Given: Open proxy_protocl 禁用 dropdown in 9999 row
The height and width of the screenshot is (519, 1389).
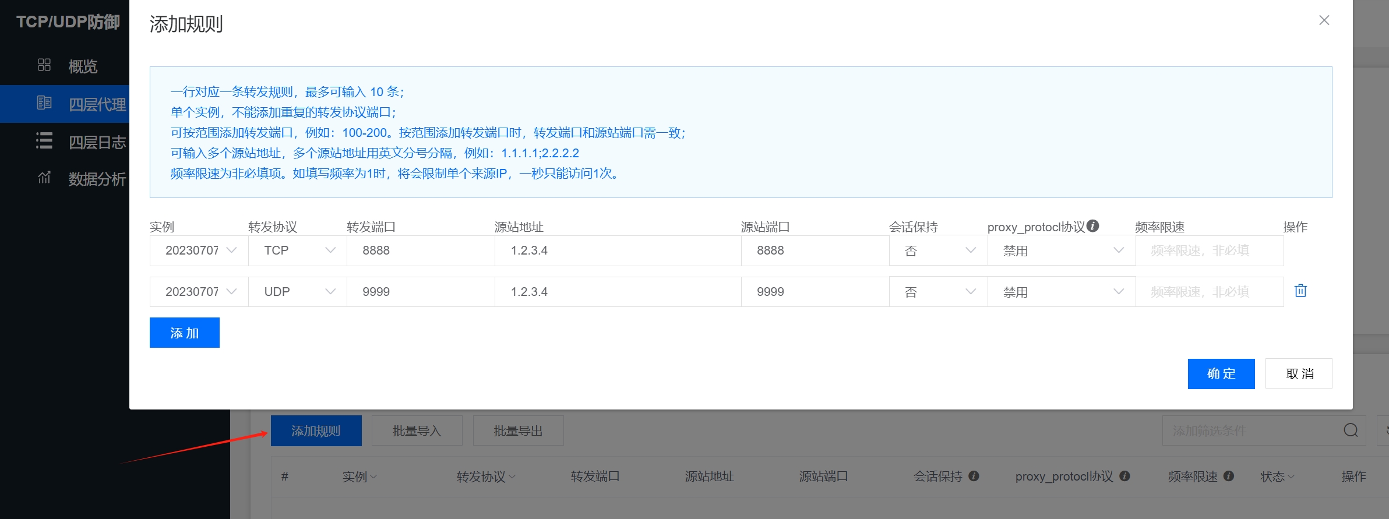Looking at the screenshot, I should pyautogui.click(x=1062, y=292).
